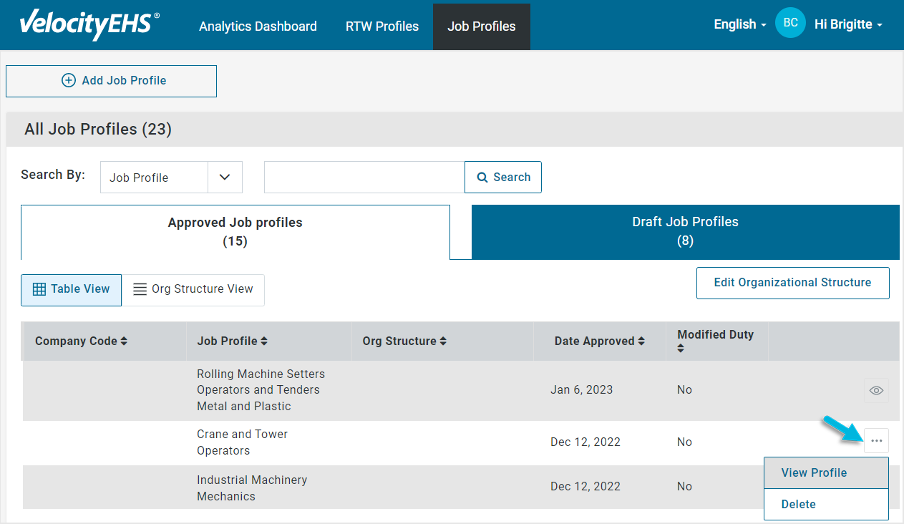
Task: Switch to Org Structure View
Action: (x=193, y=289)
